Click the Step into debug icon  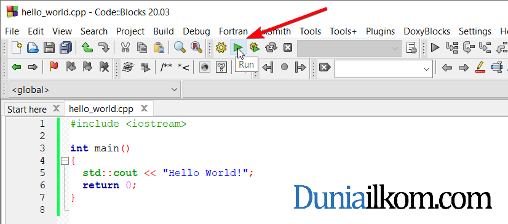click(485, 47)
